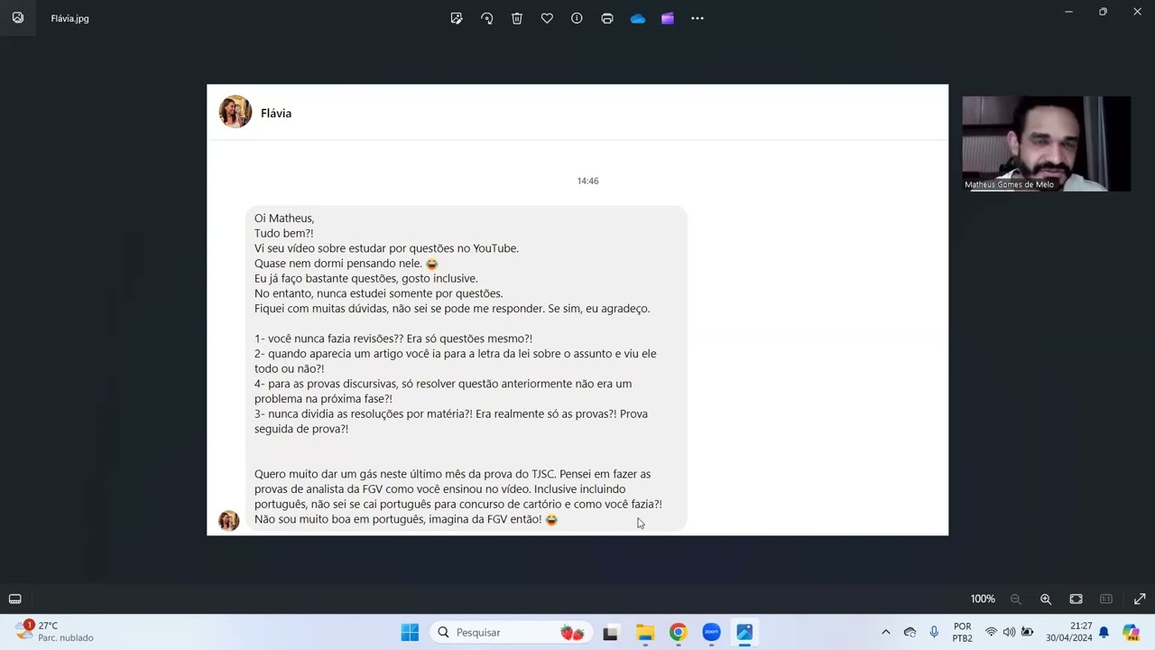Rotate the photo
The width and height of the screenshot is (1155, 650).
click(487, 18)
